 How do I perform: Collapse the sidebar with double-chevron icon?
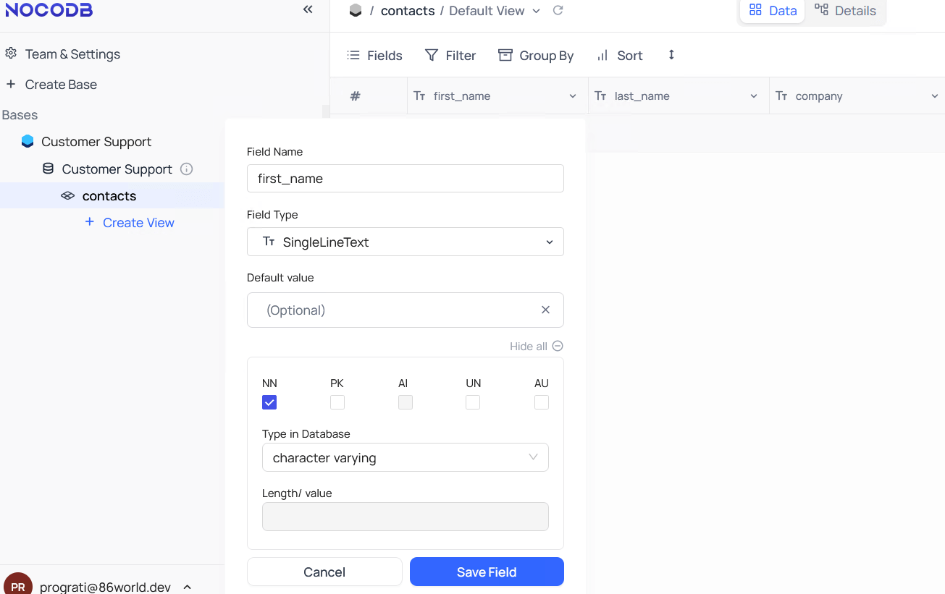point(308,9)
